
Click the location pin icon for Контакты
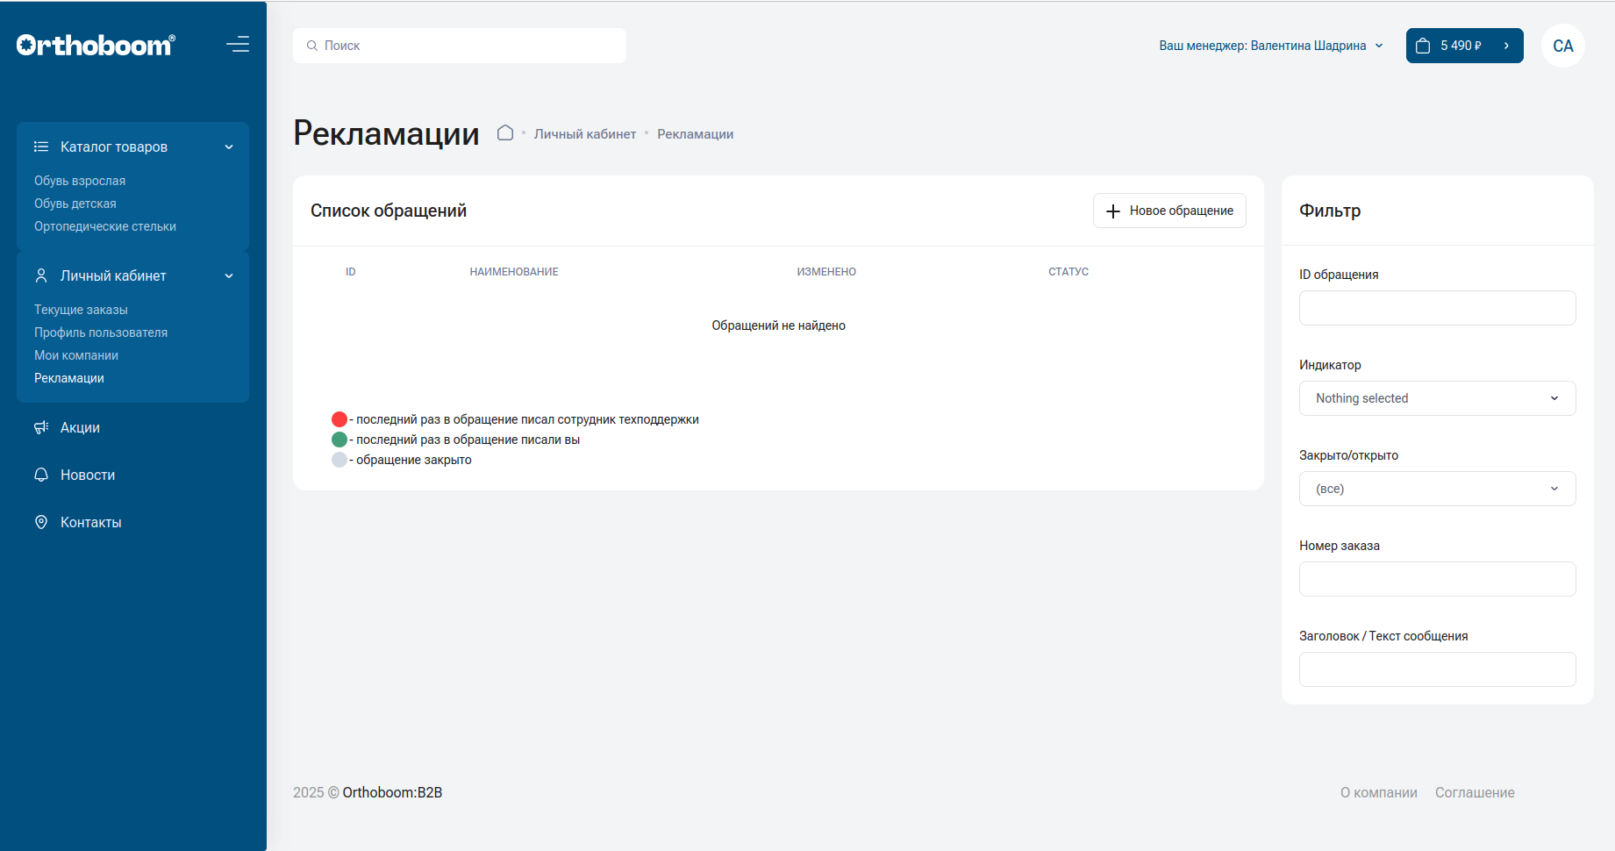point(41,522)
